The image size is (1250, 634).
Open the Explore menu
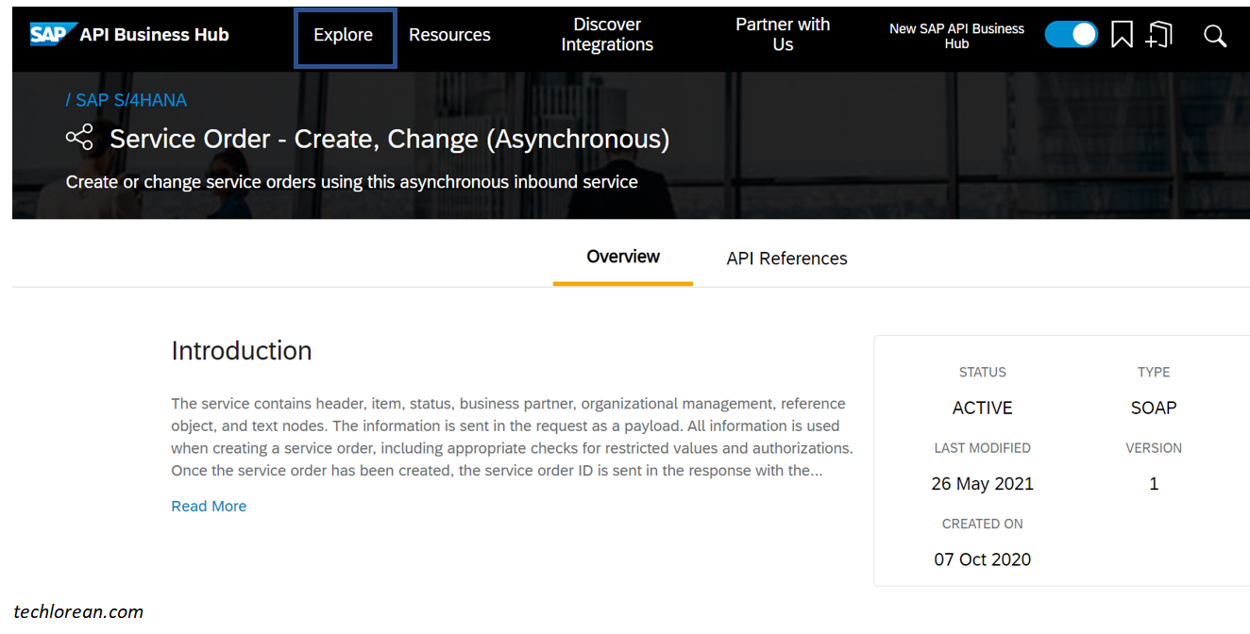[x=344, y=34]
